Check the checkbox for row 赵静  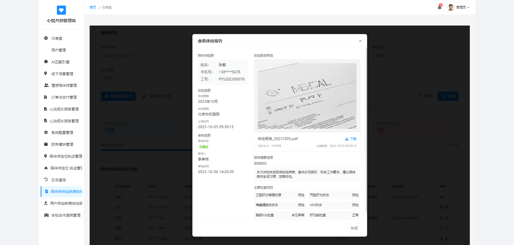[x=106, y=228]
